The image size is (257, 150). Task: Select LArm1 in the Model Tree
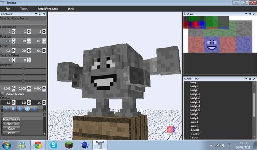pos(194,122)
